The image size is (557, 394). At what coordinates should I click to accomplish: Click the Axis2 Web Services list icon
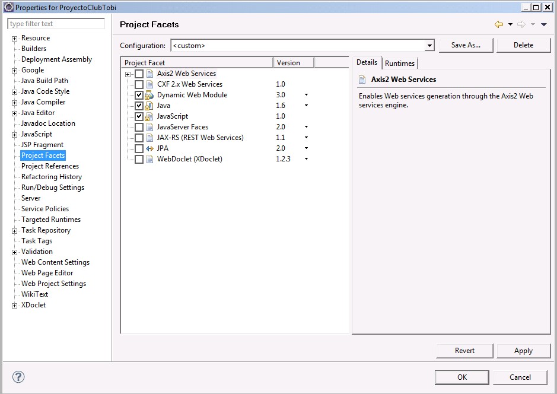click(149, 74)
